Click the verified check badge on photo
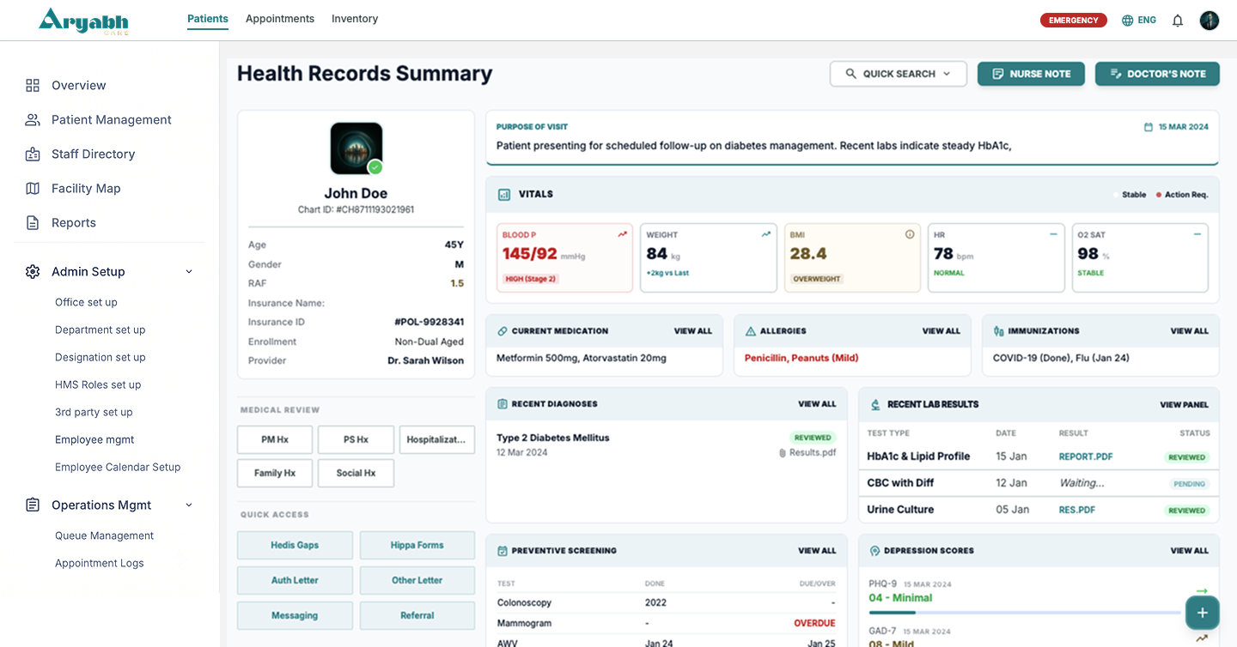This screenshot has width=1237, height=647. (375, 167)
